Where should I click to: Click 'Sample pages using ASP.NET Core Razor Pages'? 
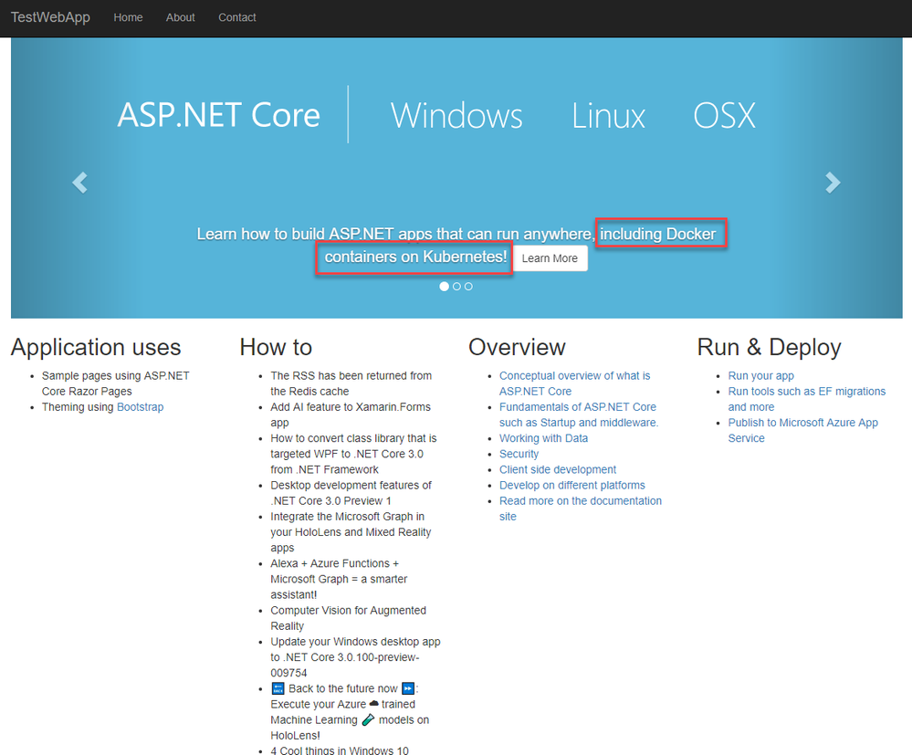coord(115,383)
